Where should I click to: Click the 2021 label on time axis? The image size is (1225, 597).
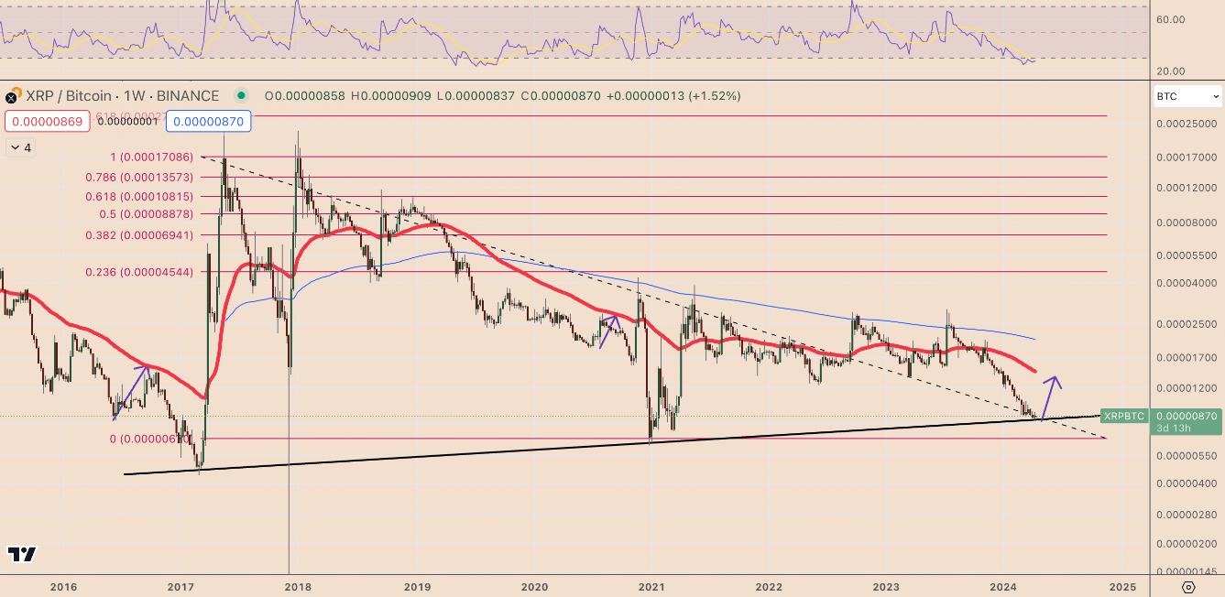pyautogui.click(x=651, y=586)
